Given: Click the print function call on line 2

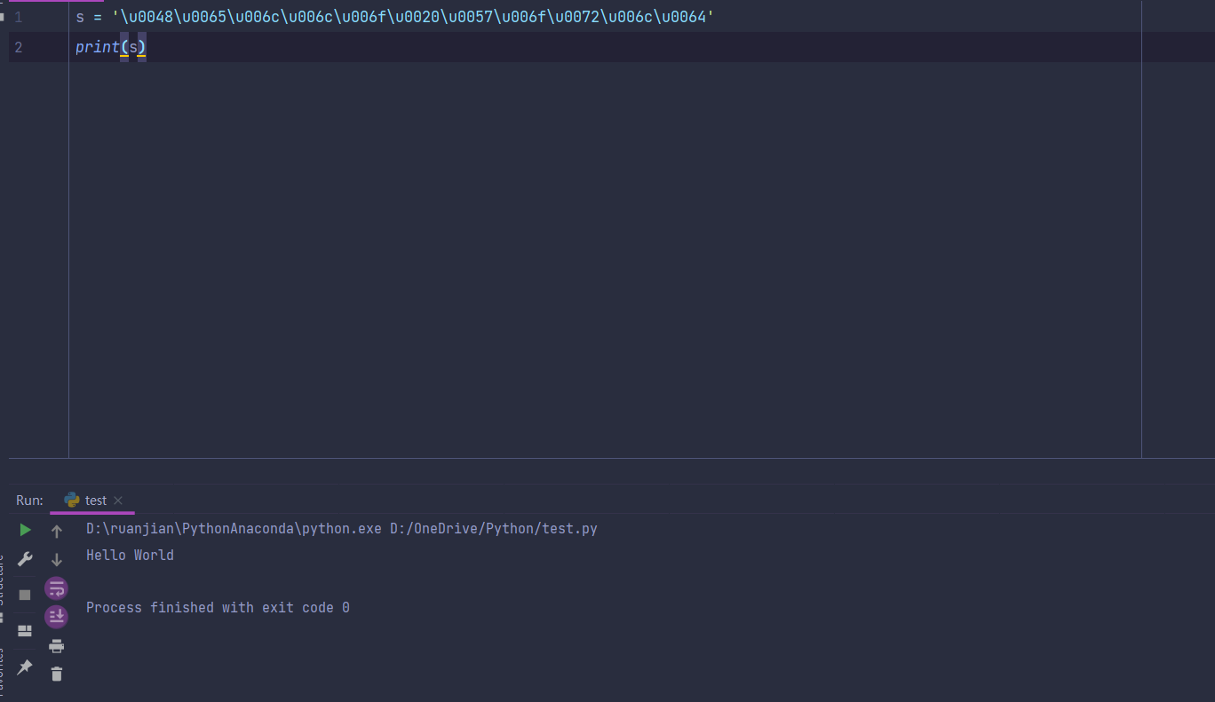Looking at the screenshot, I should click(98, 48).
